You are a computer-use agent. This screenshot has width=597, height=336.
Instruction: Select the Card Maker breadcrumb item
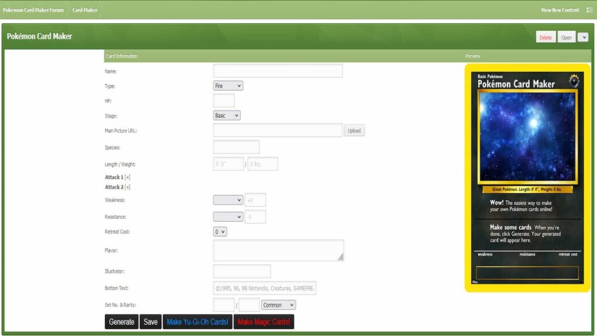(x=85, y=10)
